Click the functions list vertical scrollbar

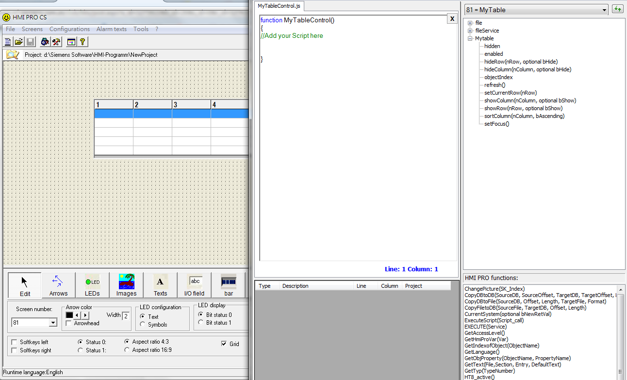pyautogui.click(x=620, y=333)
